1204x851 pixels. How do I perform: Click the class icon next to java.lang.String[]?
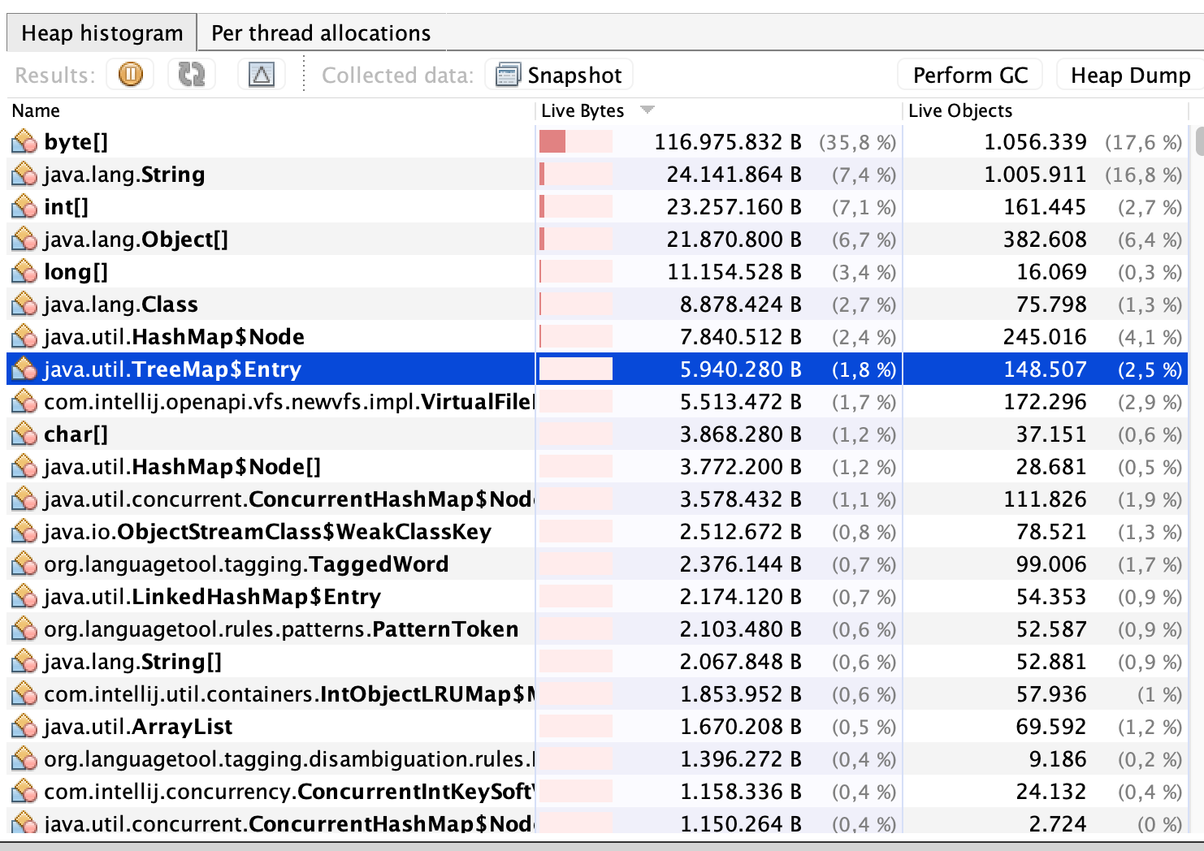point(24,662)
